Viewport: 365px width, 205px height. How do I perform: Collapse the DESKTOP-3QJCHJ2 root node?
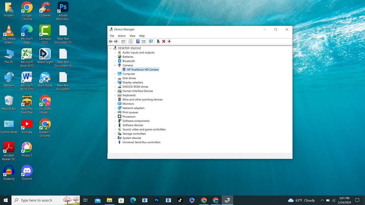point(111,48)
